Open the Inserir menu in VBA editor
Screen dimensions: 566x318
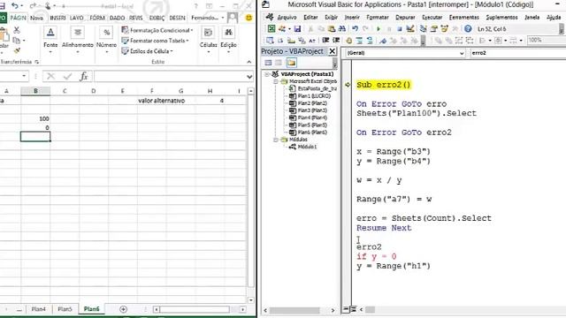[352, 18]
